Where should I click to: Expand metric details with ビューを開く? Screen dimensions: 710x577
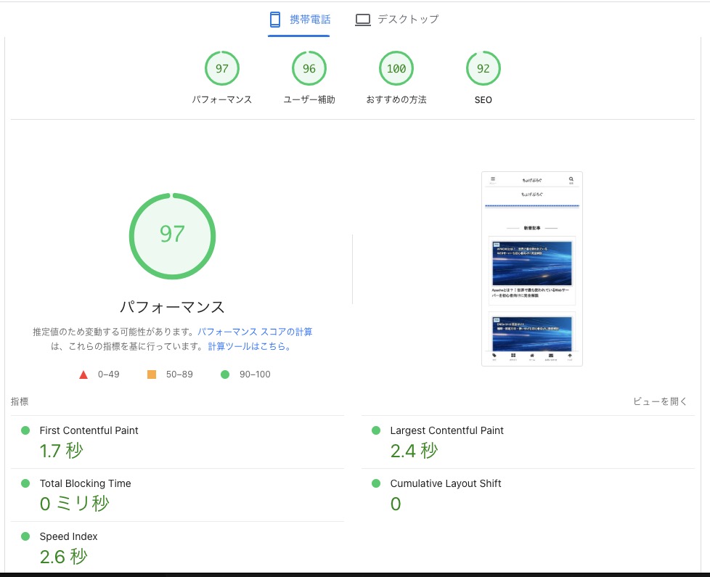[659, 401]
